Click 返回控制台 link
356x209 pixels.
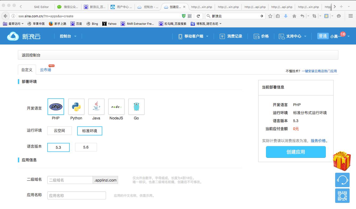point(31,55)
